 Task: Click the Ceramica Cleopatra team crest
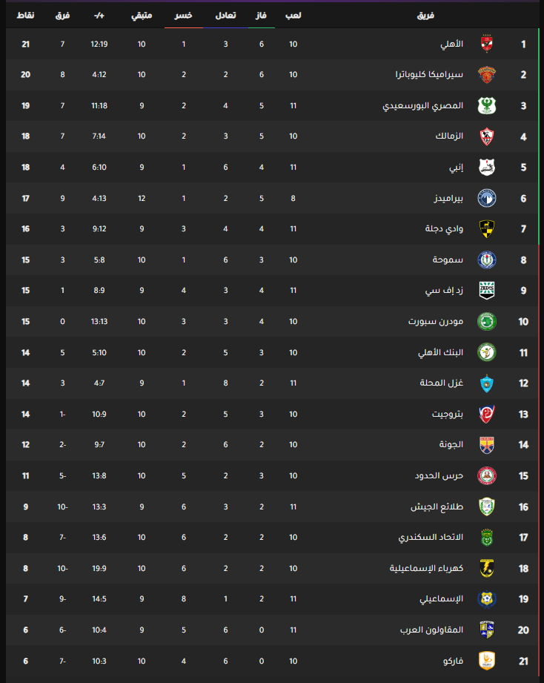point(486,75)
